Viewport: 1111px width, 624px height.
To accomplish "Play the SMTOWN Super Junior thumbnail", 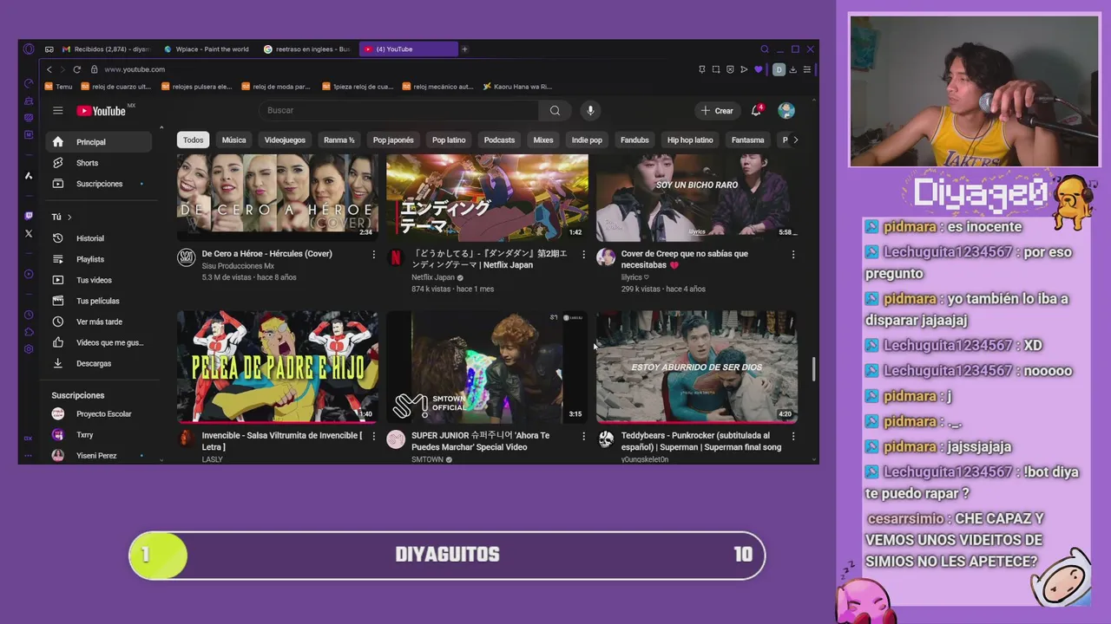I will coord(487,367).
